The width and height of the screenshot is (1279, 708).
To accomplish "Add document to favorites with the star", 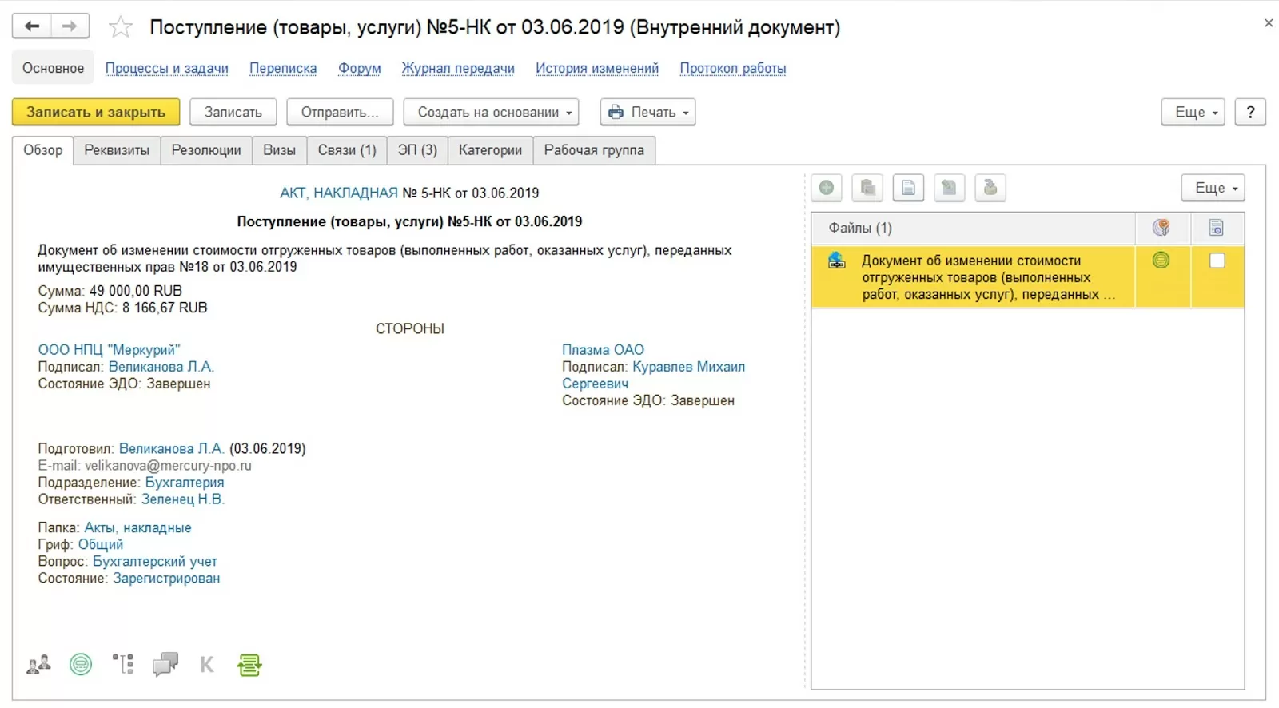I will point(121,27).
